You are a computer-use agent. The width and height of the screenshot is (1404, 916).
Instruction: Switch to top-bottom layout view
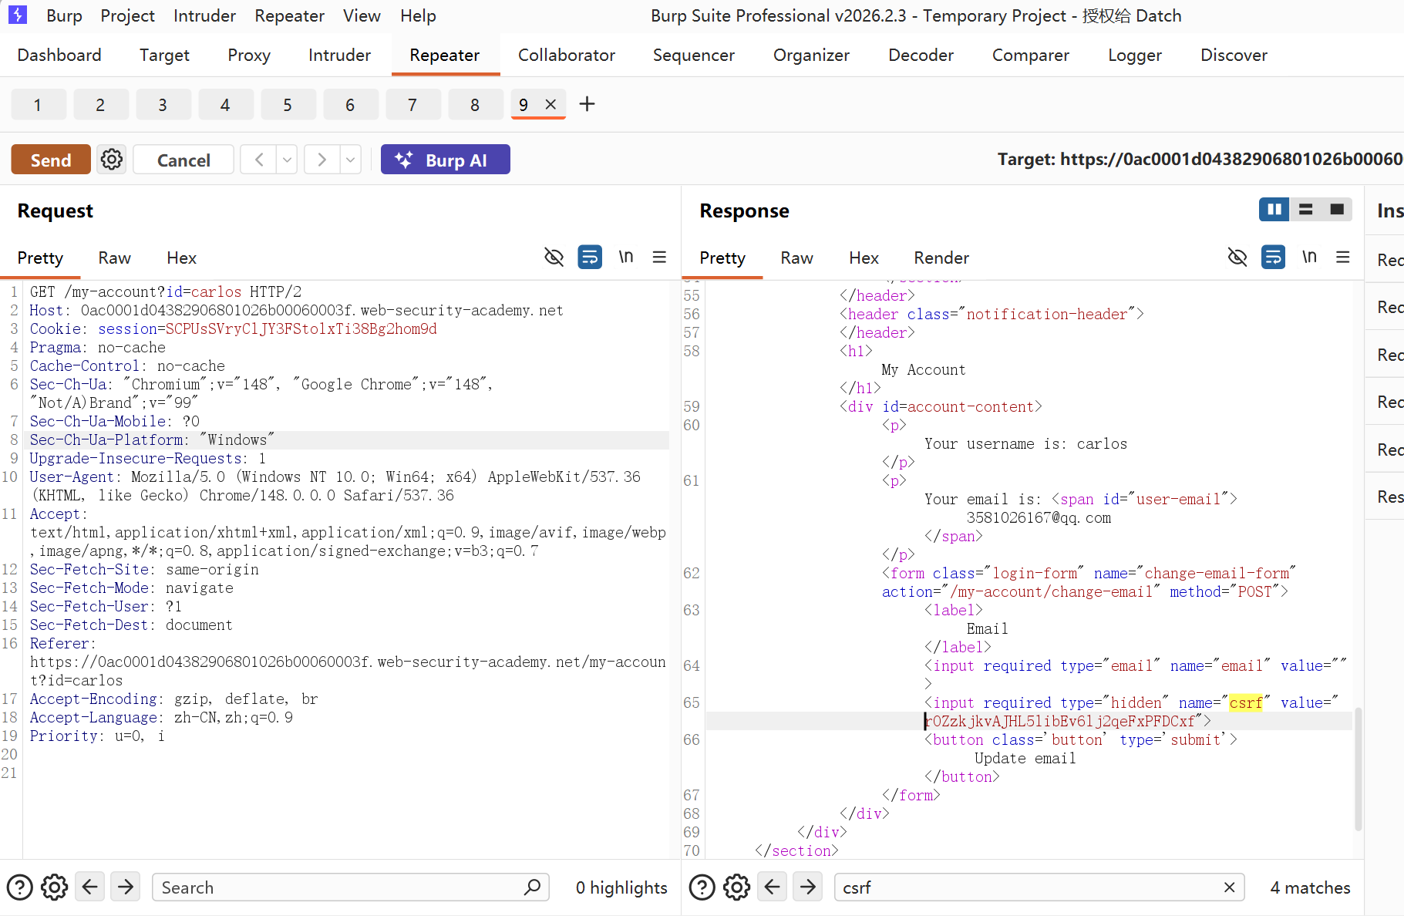point(1305,210)
